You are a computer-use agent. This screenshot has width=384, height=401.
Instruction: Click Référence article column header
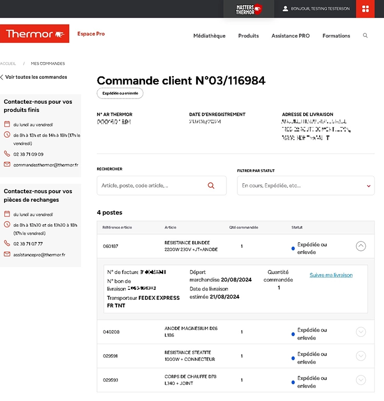click(117, 227)
